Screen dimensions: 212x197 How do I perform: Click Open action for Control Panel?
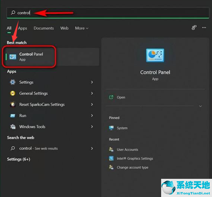(121, 97)
